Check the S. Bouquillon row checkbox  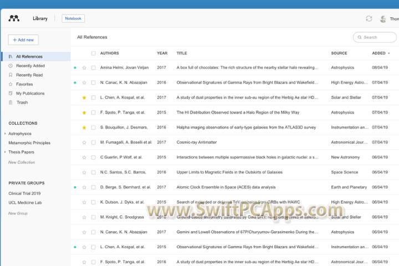coord(94,127)
